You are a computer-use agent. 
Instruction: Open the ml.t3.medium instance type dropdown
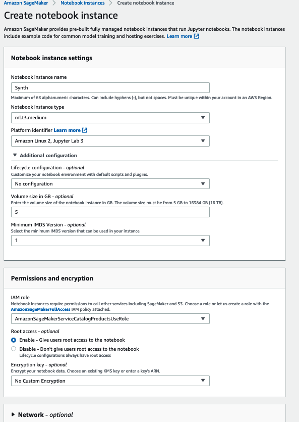(110, 118)
